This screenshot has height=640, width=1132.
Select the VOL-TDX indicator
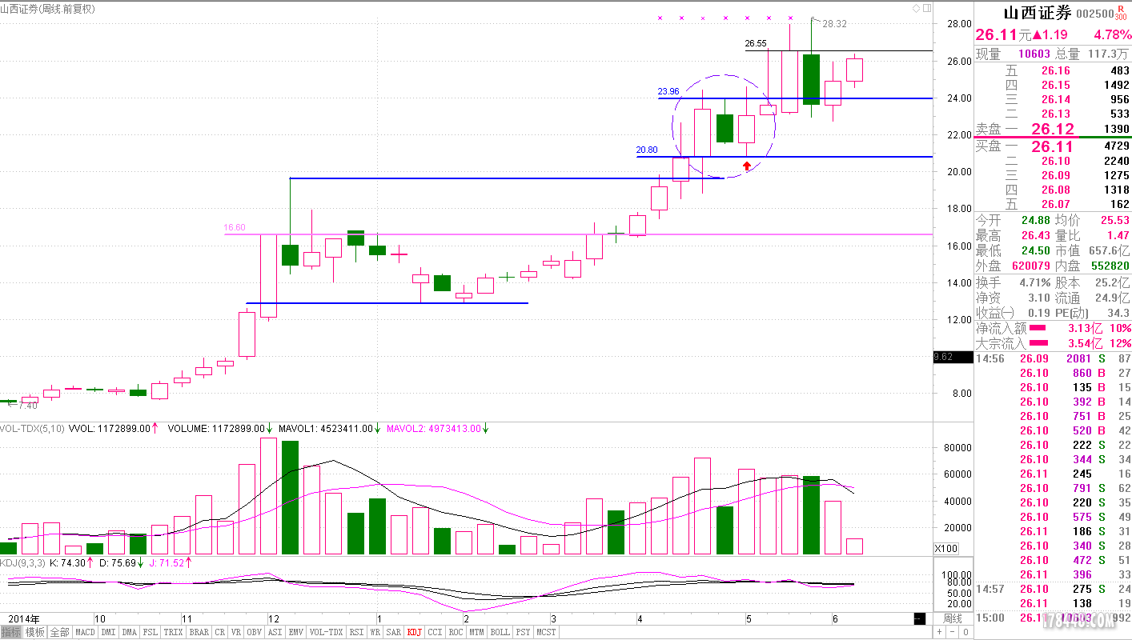(327, 632)
